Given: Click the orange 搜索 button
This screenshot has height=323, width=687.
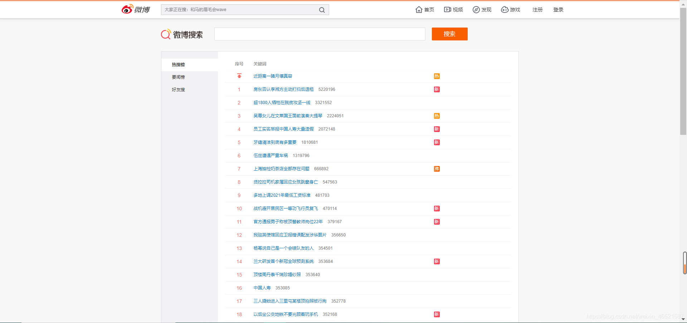Looking at the screenshot, I should coord(450,34).
